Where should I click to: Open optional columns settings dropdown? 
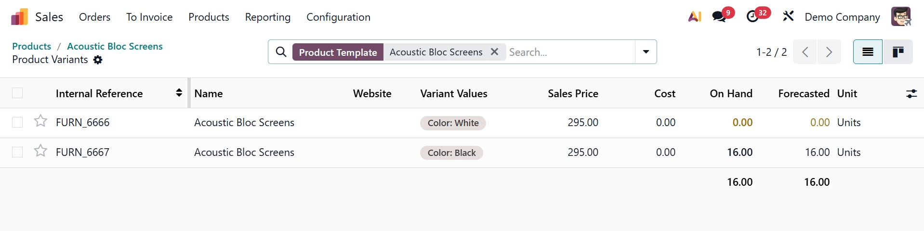[x=911, y=94]
